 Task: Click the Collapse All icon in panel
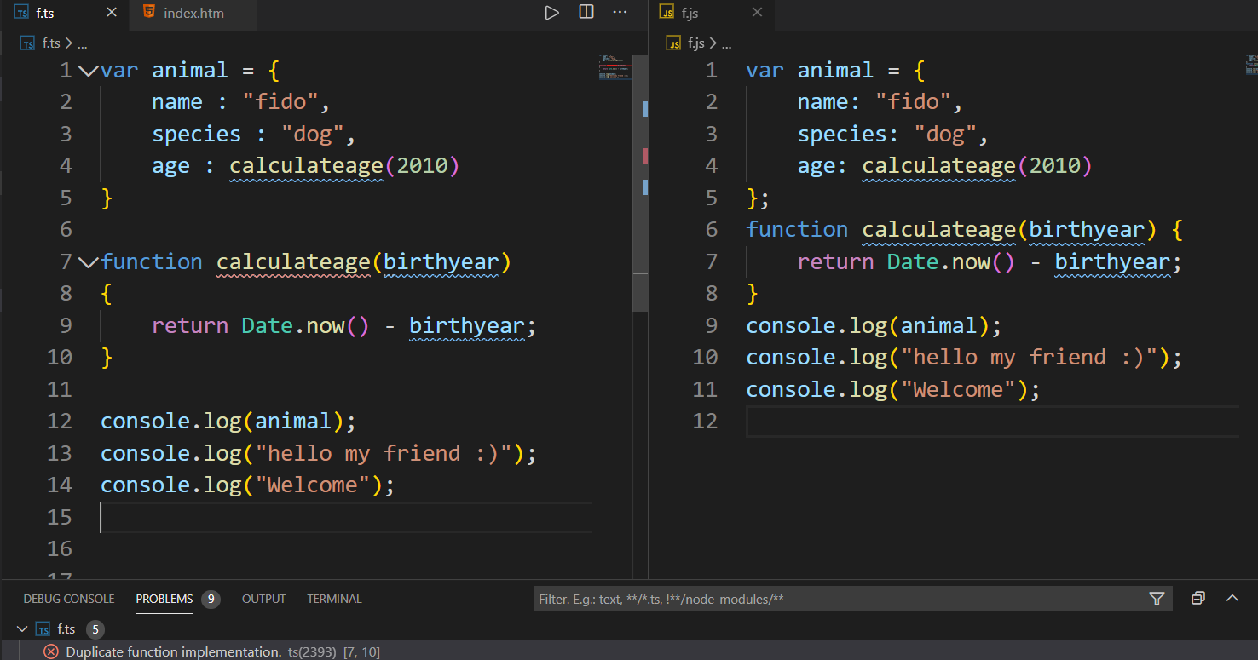coord(1197,599)
